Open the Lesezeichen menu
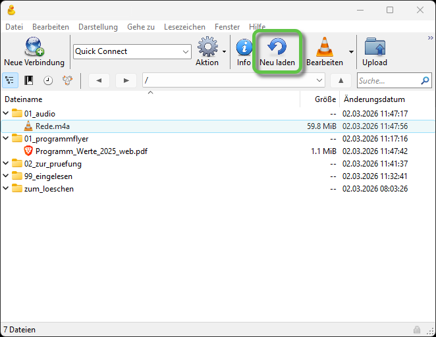This screenshot has width=436, height=337. [184, 27]
